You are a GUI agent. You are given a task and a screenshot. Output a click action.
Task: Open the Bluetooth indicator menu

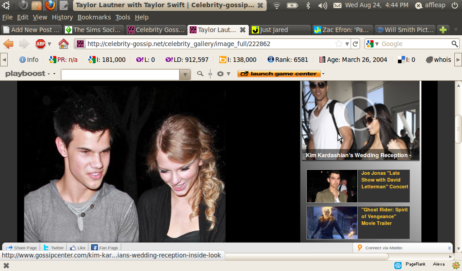tap(308, 5)
